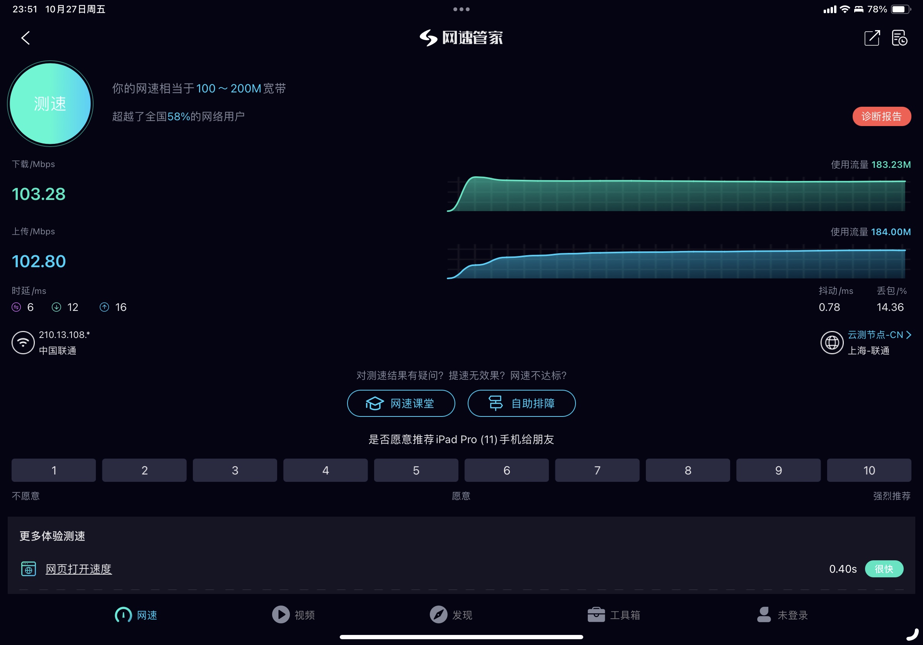Tap the battery status icon
Viewport: 923px width, 645px height.
tap(901, 9)
